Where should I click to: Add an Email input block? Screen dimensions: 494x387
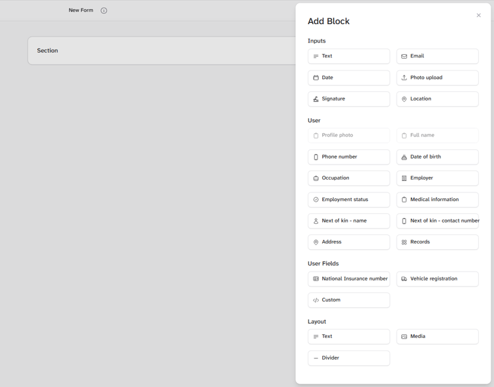coord(437,56)
